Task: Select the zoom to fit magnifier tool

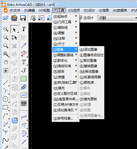Action: coord(6,54)
